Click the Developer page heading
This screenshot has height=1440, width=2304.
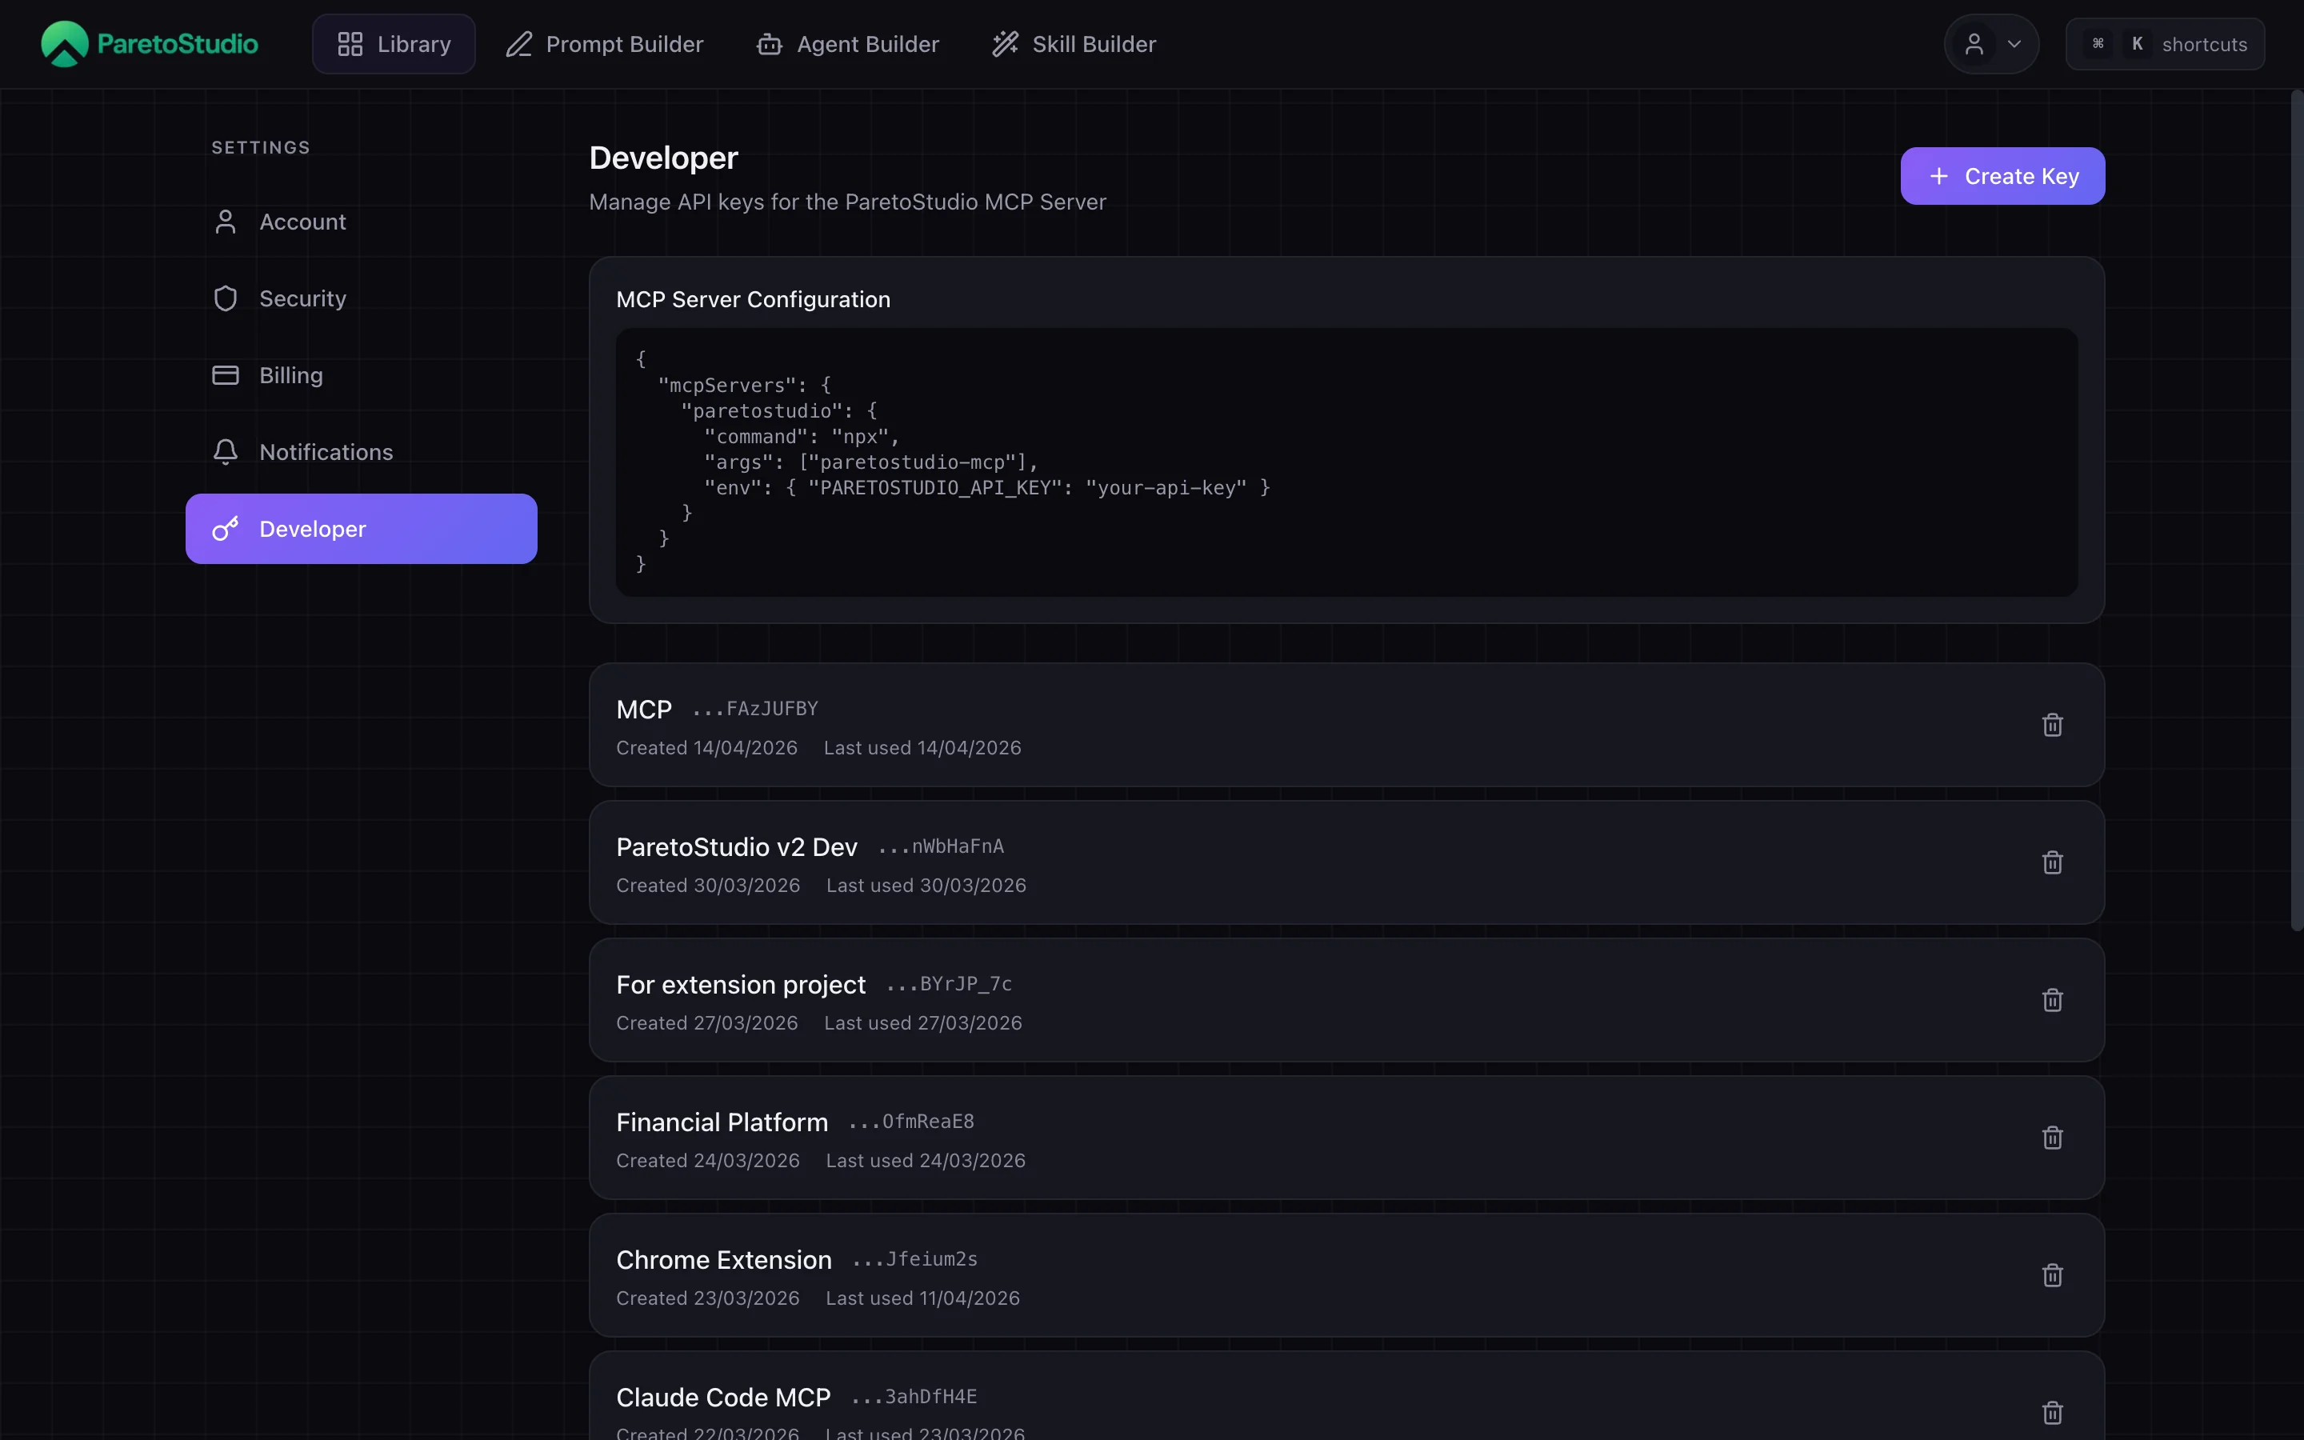(x=663, y=158)
